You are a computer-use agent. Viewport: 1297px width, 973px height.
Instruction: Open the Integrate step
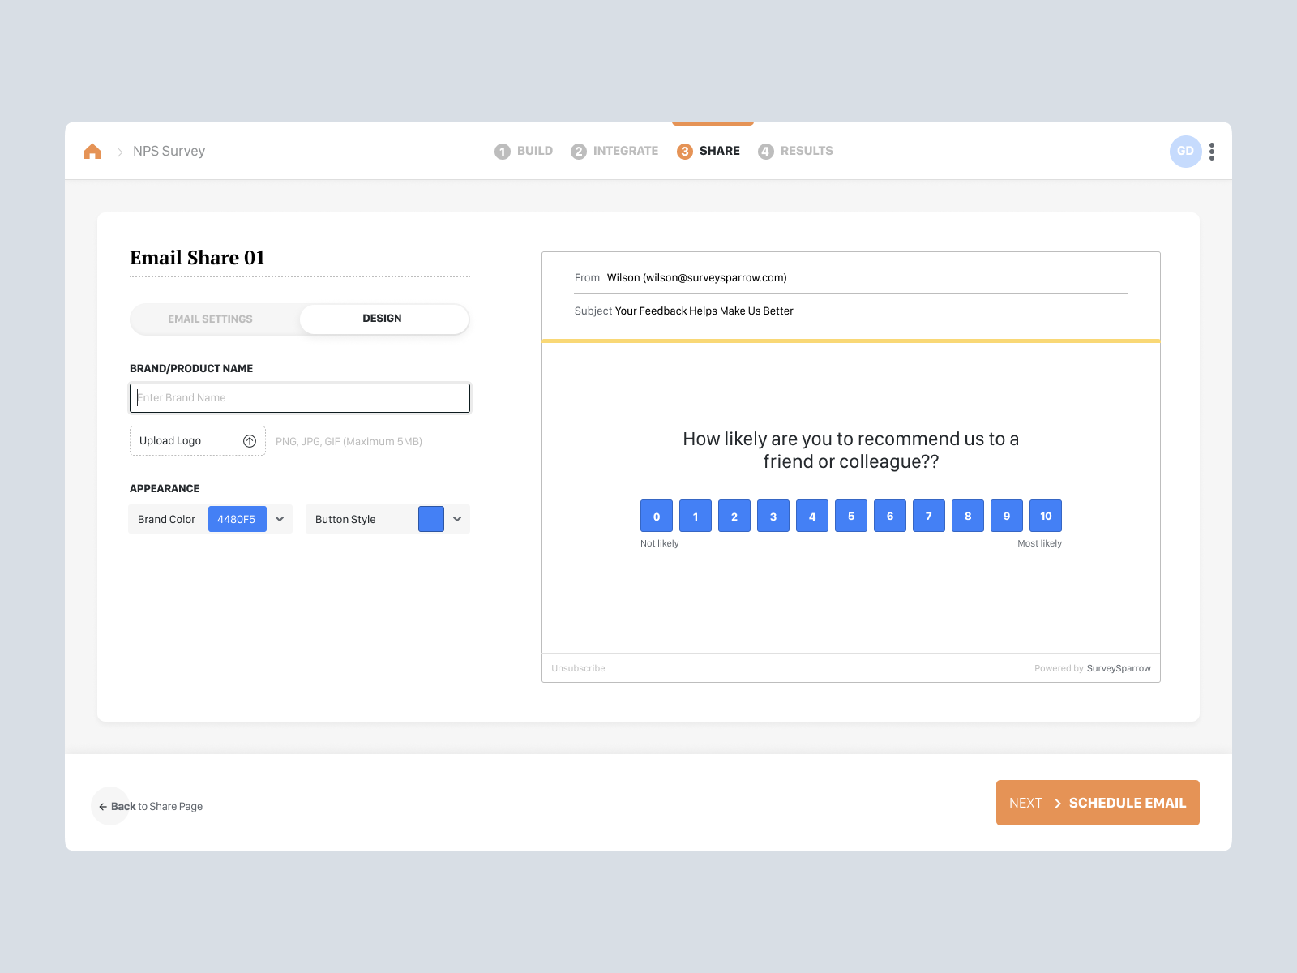[614, 152]
